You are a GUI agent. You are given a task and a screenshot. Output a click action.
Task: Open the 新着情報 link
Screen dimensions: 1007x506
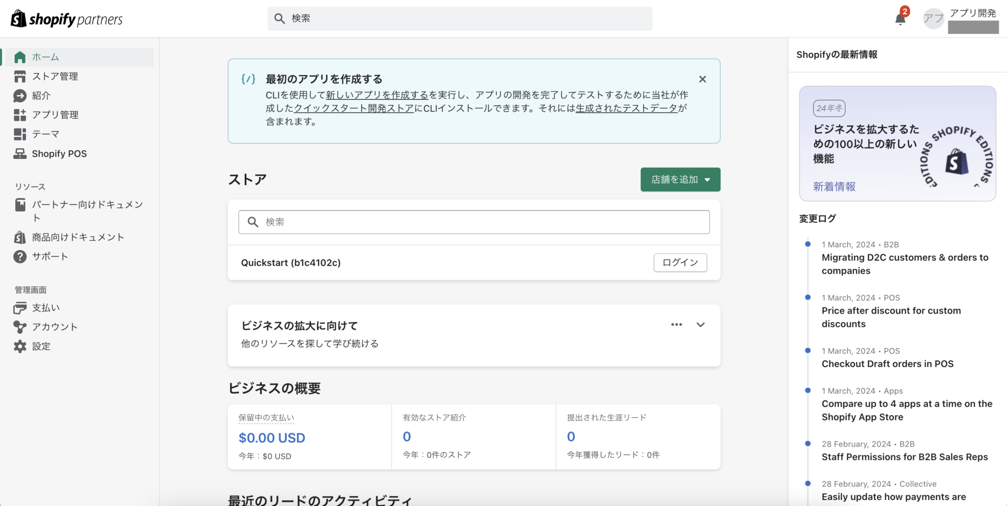[833, 186]
